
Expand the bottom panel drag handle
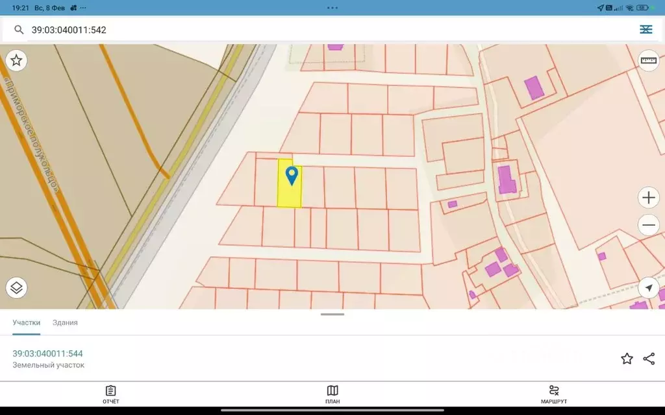click(x=332, y=314)
